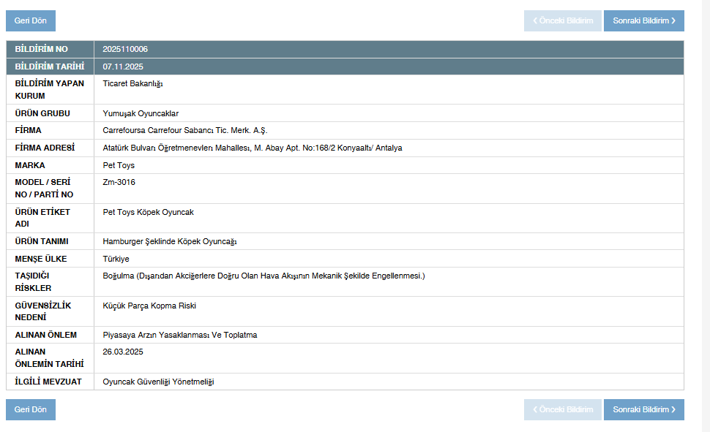710x432 pixels.
Task: Click the bottom Geri Dön button
Action: tap(31, 410)
